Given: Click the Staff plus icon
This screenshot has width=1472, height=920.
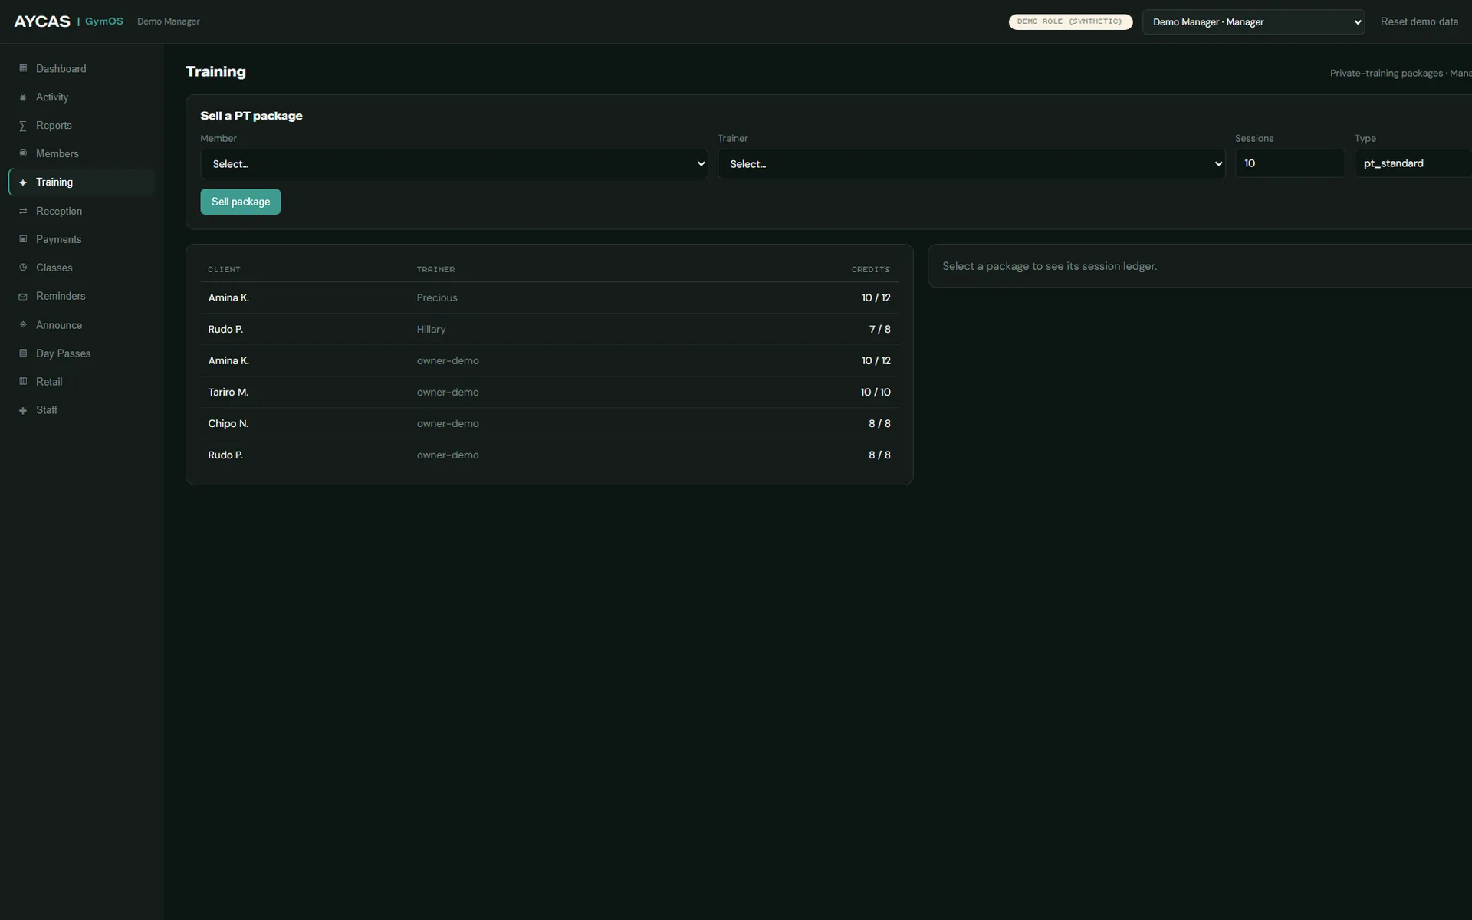Looking at the screenshot, I should click(x=23, y=410).
